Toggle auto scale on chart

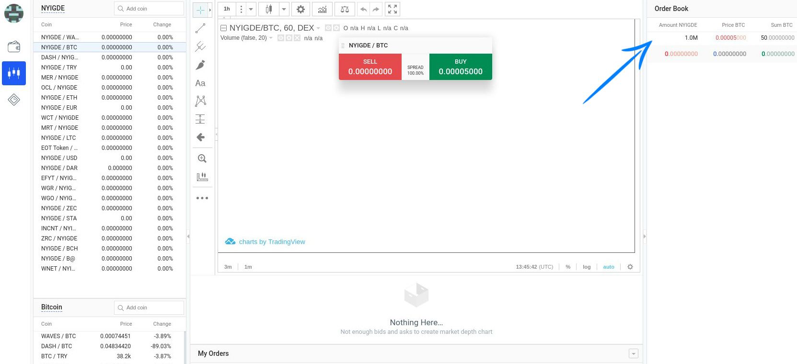(x=609, y=267)
